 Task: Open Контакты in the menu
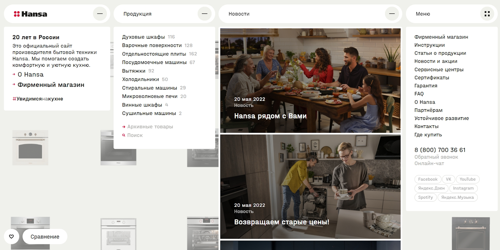(x=427, y=127)
